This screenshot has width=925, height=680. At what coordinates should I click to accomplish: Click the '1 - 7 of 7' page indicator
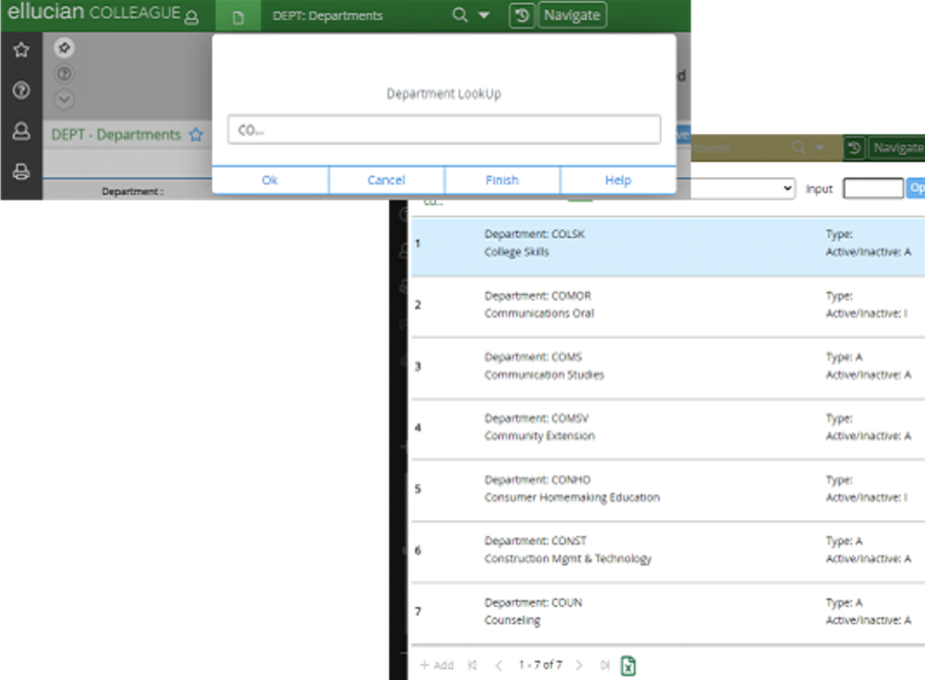coord(540,665)
